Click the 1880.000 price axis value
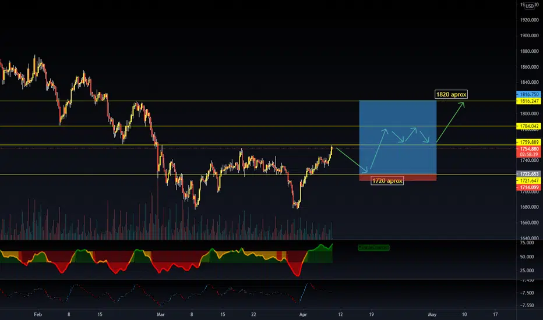This screenshot has width=543, height=320. tap(529, 51)
